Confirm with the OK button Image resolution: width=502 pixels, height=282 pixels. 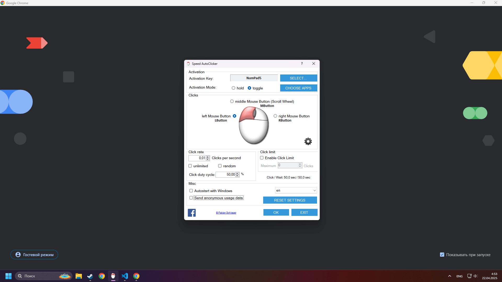pos(276,212)
